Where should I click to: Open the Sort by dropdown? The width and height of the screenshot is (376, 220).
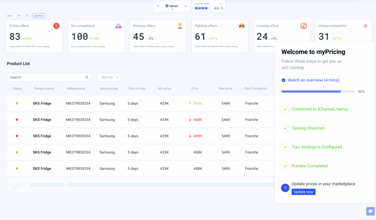pyautogui.click(x=109, y=77)
